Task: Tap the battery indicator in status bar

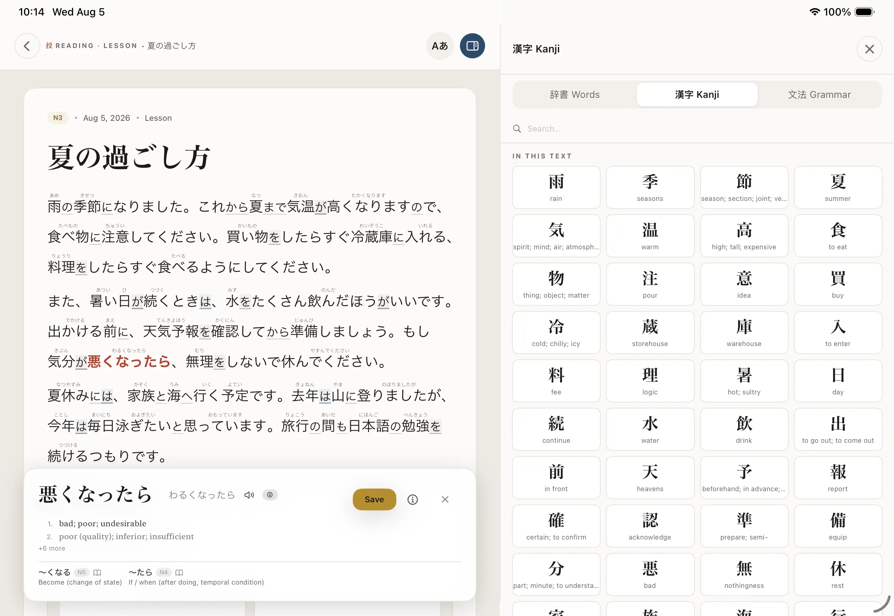Action: [x=864, y=12]
